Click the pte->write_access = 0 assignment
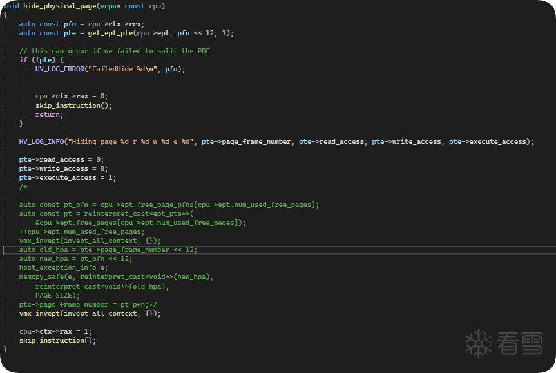 pyautogui.click(x=63, y=168)
